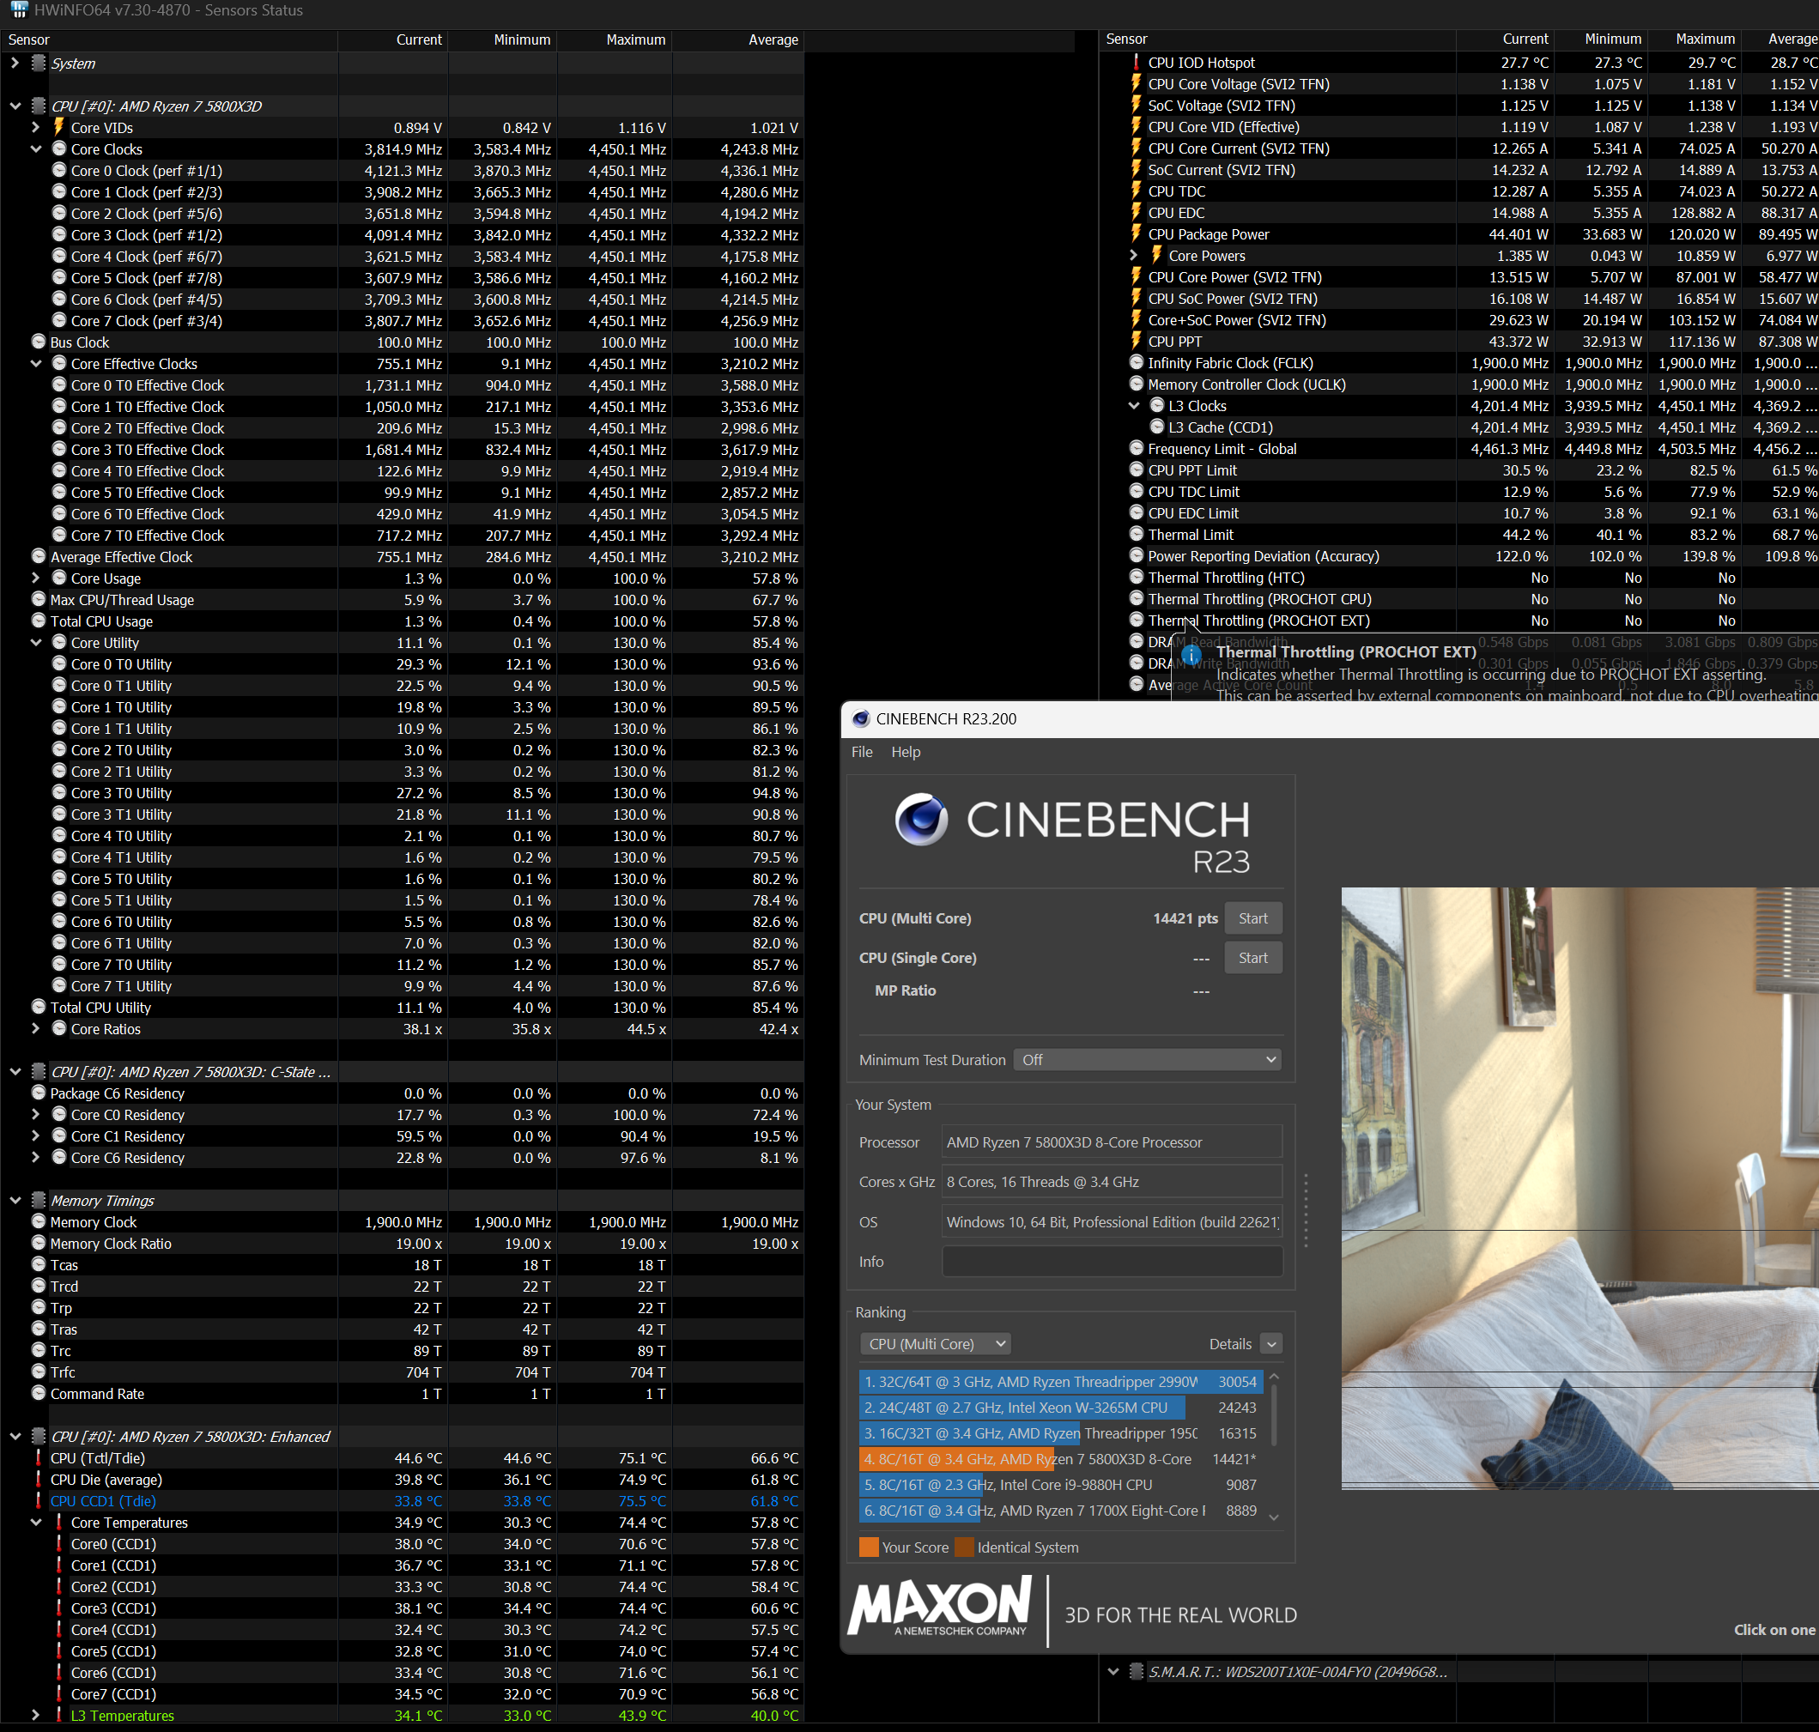This screenshot has width=1819, height=1732.
Task: Click the Current column header in left panel
Action: pos(392,39)
